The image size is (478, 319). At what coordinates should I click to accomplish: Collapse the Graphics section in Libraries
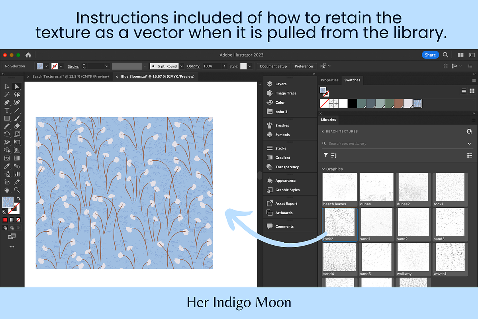point(323,169)
